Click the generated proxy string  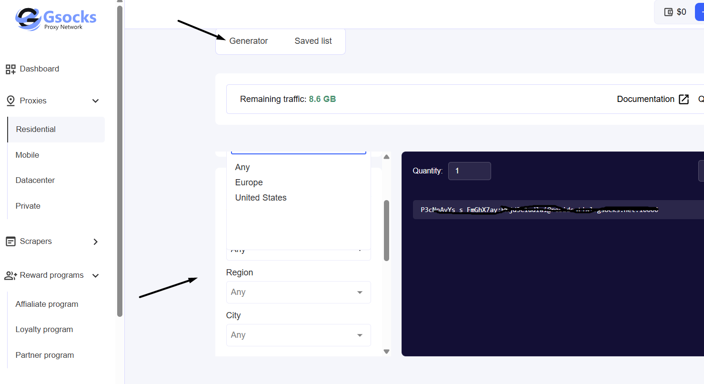click(540, 210)
